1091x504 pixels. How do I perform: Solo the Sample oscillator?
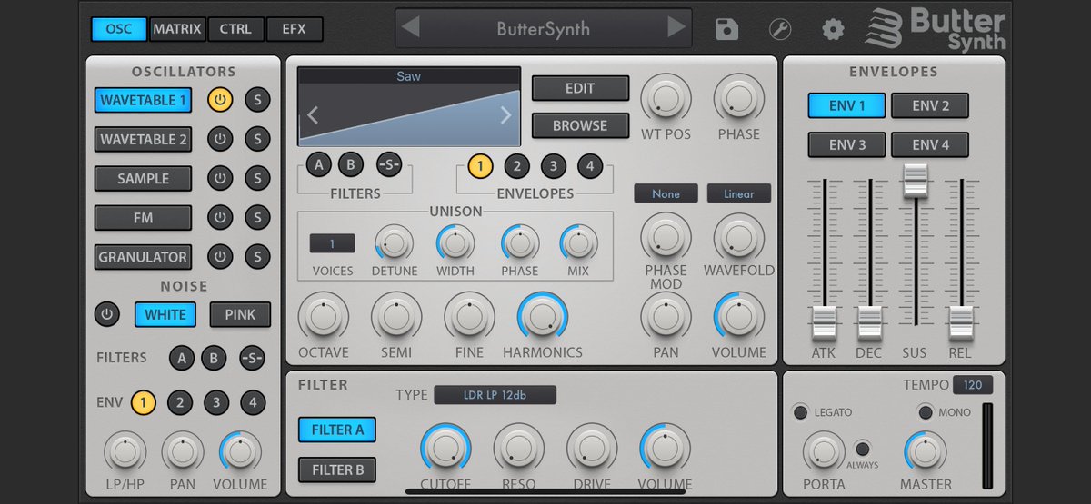257,179
